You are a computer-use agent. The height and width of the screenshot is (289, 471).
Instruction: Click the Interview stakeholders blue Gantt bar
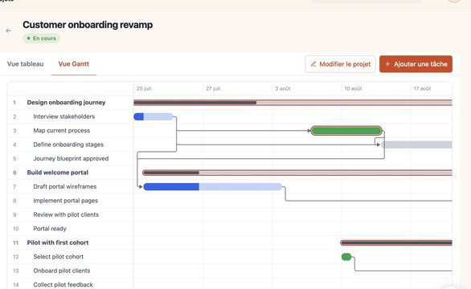click(154, 116)
